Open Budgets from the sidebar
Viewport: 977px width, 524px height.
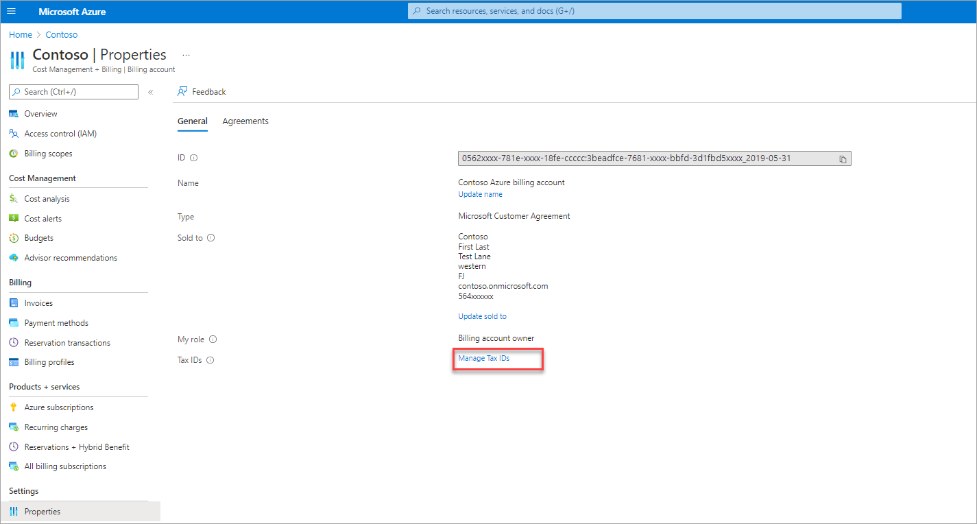point(39,238)
